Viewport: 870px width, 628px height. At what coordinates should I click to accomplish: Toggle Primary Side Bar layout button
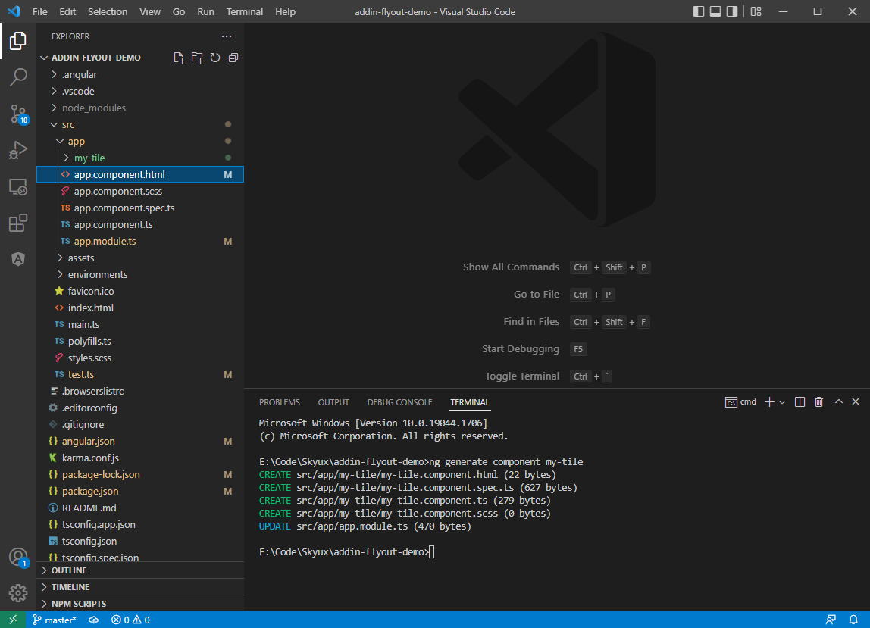tap(699, 11)
